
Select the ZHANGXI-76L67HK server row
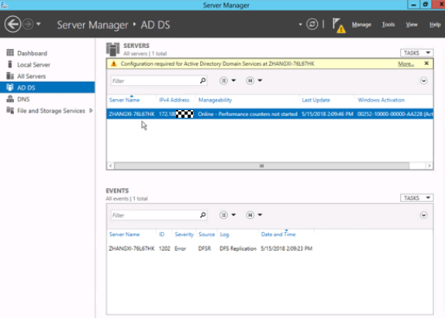[x=270, y=114]
